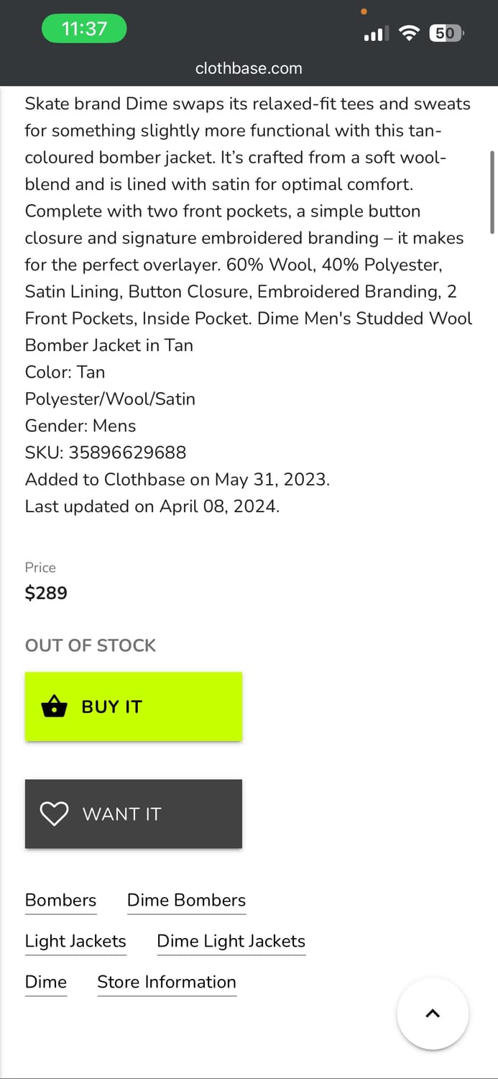
Task: Click the page scrollbar thumb
Action: pos(492,192)
